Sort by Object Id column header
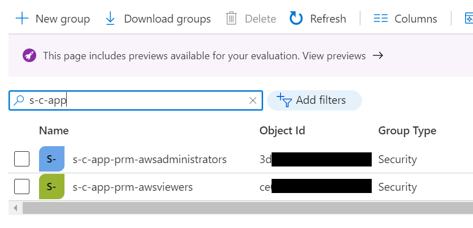The height and width of the screenshot is (228, 473). (x=282, y=130)
